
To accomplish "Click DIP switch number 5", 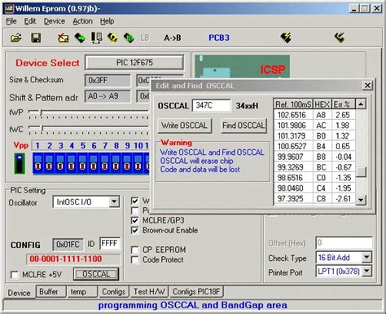I will 82,163.
